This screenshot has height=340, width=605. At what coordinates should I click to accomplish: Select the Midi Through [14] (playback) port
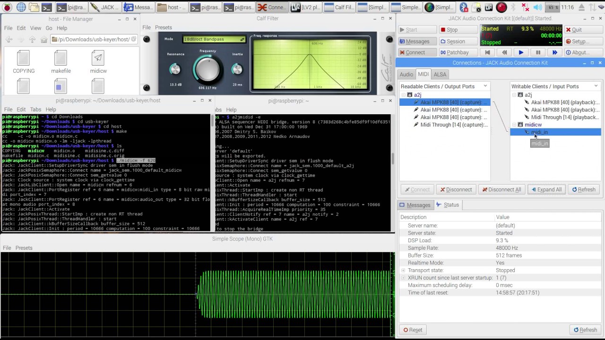565,117
